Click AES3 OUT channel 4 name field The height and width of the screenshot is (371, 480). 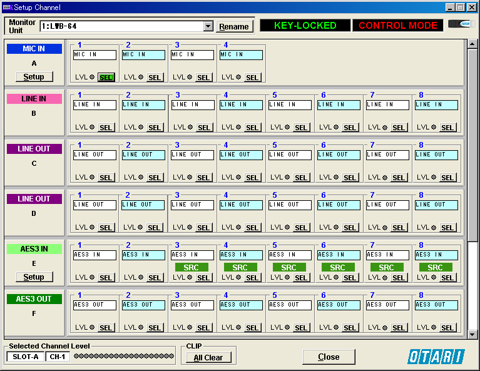[x=241, y=305]
